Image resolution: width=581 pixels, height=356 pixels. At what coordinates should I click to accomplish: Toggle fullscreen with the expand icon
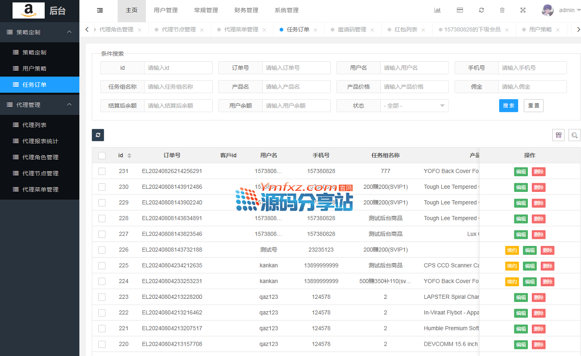pos(523,10)
